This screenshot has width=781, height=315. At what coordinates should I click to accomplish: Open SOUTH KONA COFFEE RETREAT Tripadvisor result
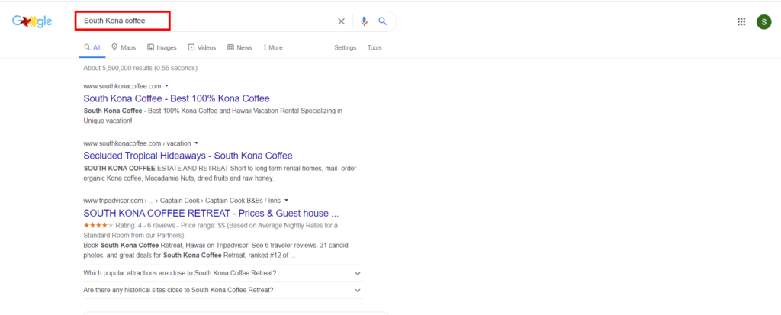(x=211, y=214)
